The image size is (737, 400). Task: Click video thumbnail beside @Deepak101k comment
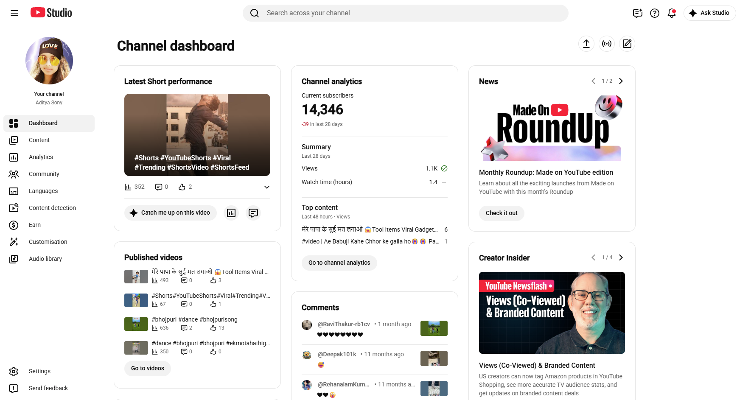coord(434,358)
